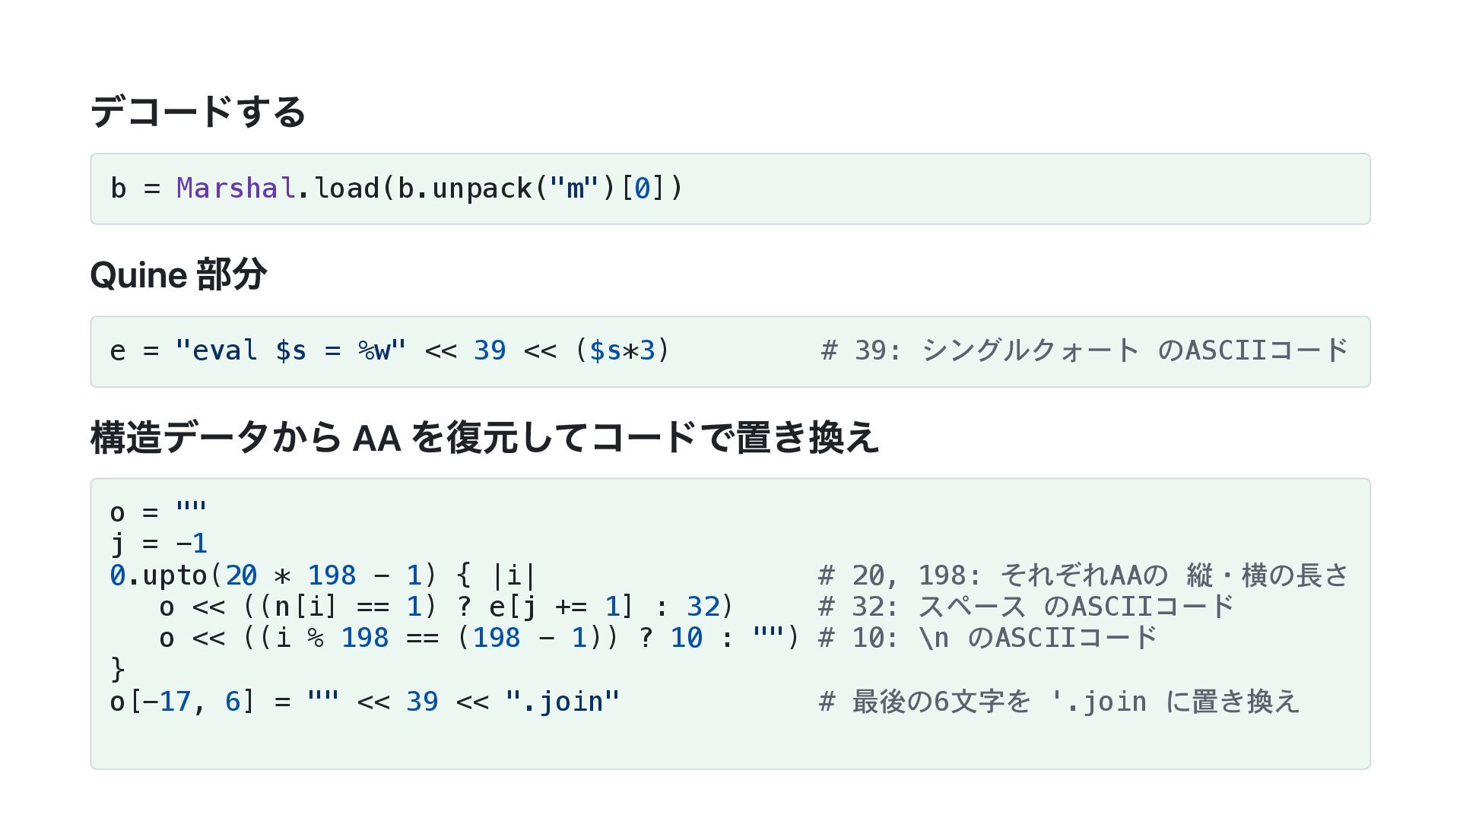This screenshot has height=821, width=1460.
Task: Click the closing brace '}' line
Action: tap(118, 669)
